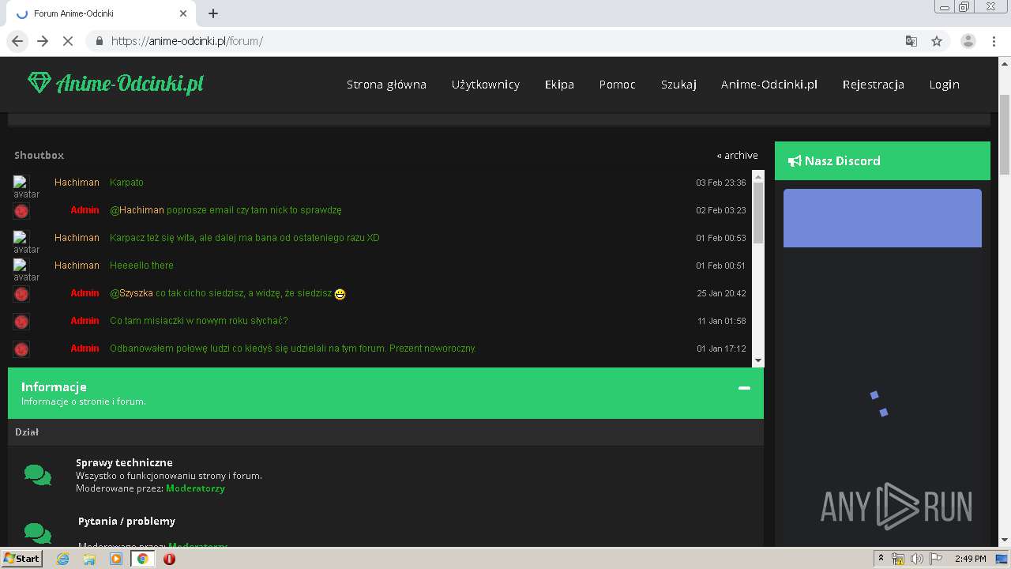1011x569 pixels.
Task: Click the megaphone icon beside Nasz Discord
Action: (795, 161)
